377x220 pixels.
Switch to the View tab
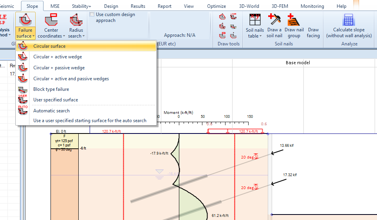189,6
